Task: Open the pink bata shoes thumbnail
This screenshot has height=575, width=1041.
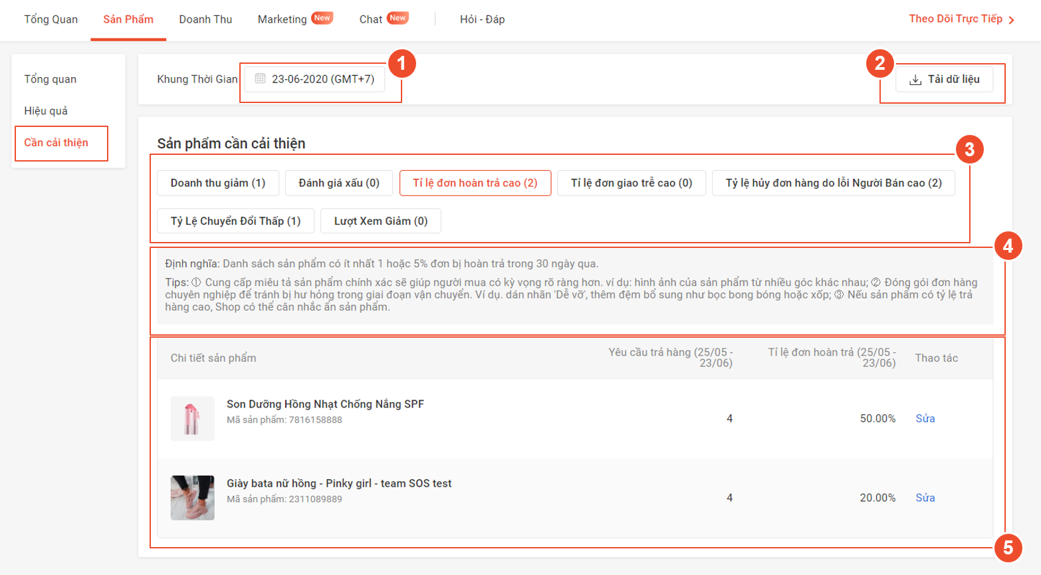Action: point(192,497)
